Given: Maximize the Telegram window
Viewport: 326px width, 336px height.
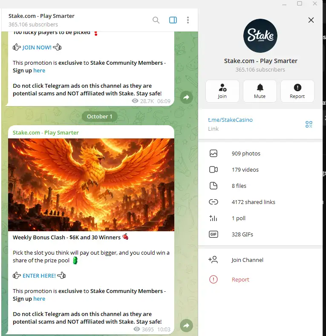Looking at the screenshot, I should [300, 3].
